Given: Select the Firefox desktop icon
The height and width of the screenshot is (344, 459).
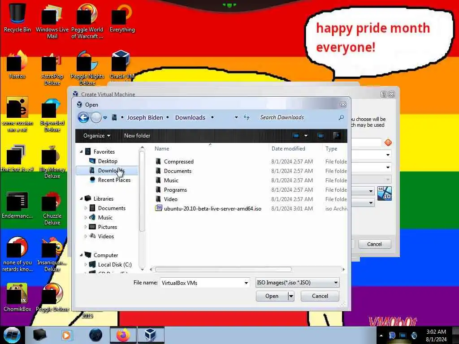Looking at the screenshot, I should pyautogui.click(x=17, y=64).
